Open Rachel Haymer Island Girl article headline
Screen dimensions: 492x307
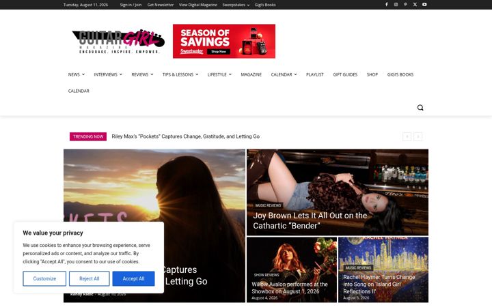tap(379, 284)
